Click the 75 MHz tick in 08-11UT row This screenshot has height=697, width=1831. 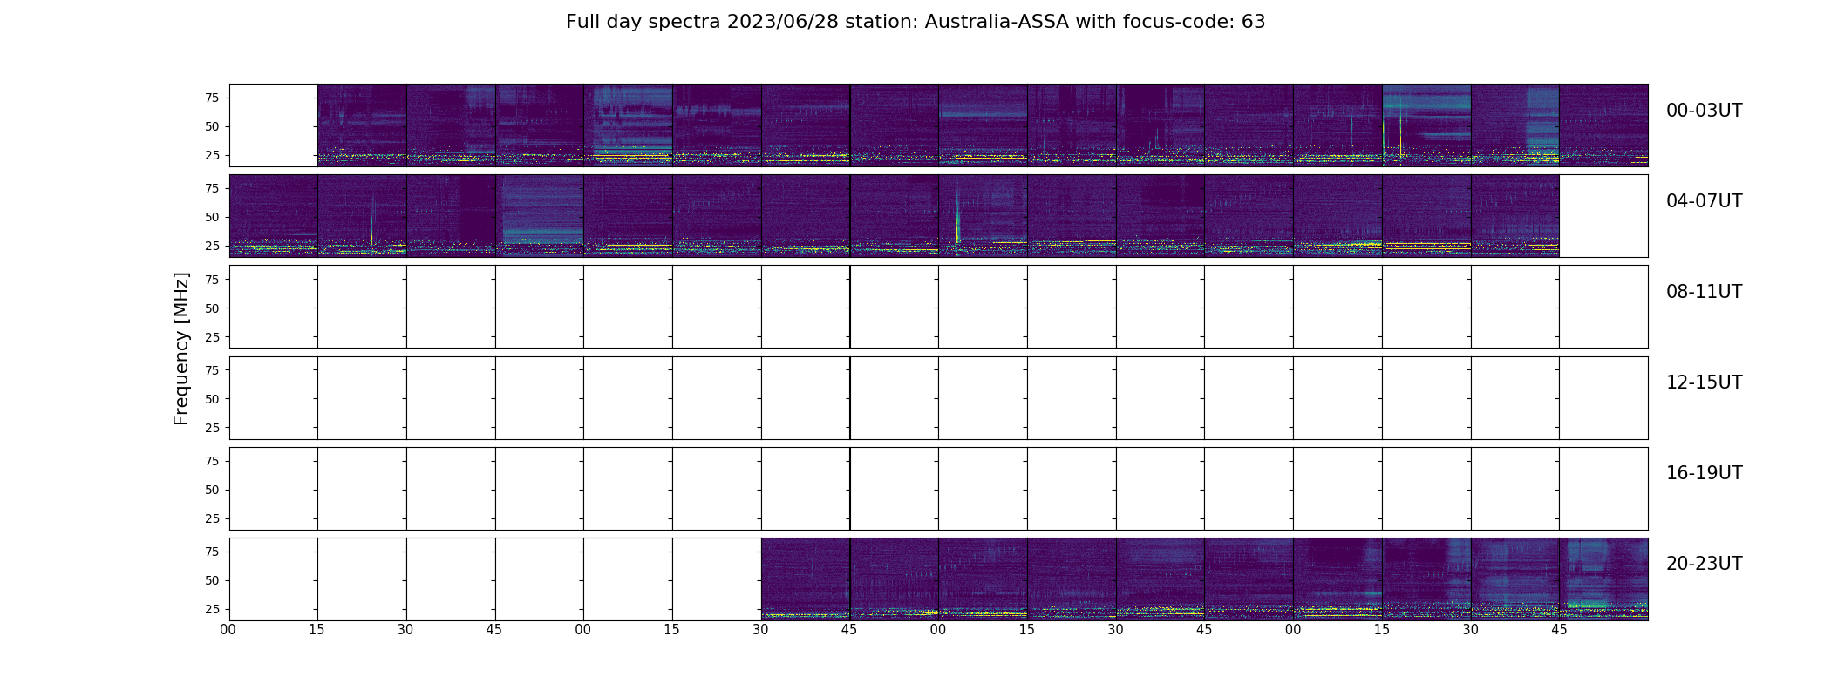(x=211, y=279)
